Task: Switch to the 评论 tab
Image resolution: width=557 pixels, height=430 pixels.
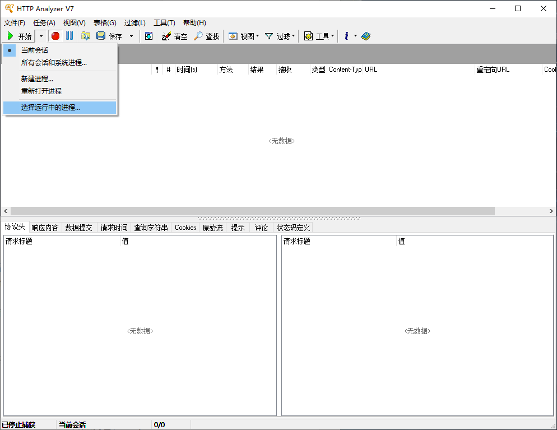Action: pyautogui.click(x=262, y=228)
